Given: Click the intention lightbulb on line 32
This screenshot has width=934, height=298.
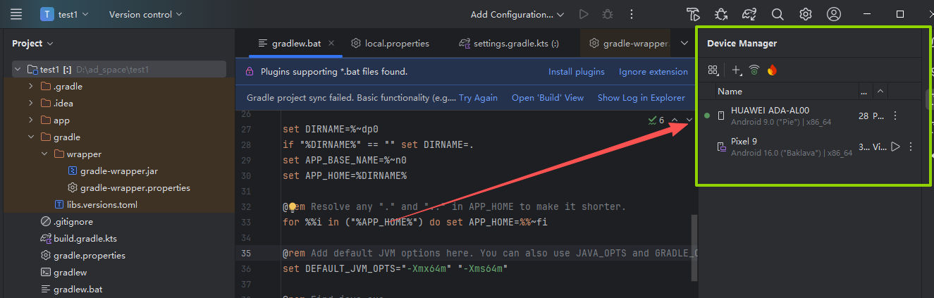Looking at the screenshot, I should [291, 207].
